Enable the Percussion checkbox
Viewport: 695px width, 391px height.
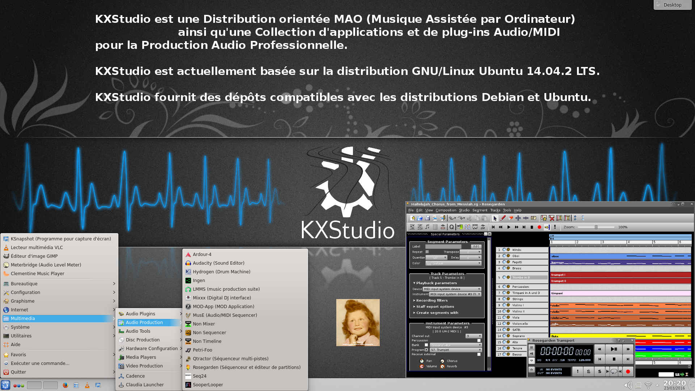pyautogui.click(x=479, y=340)
